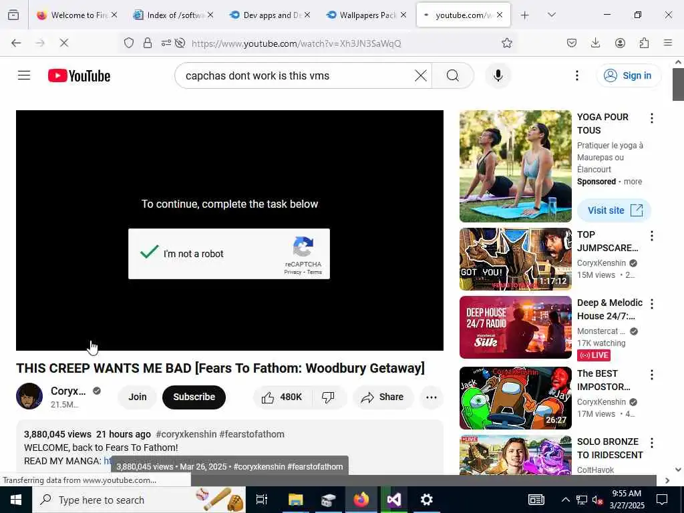Viewport: 684px width, 513px height.
Task: Toggle the I'm not a robot checkbox
Action: point(149,252)
